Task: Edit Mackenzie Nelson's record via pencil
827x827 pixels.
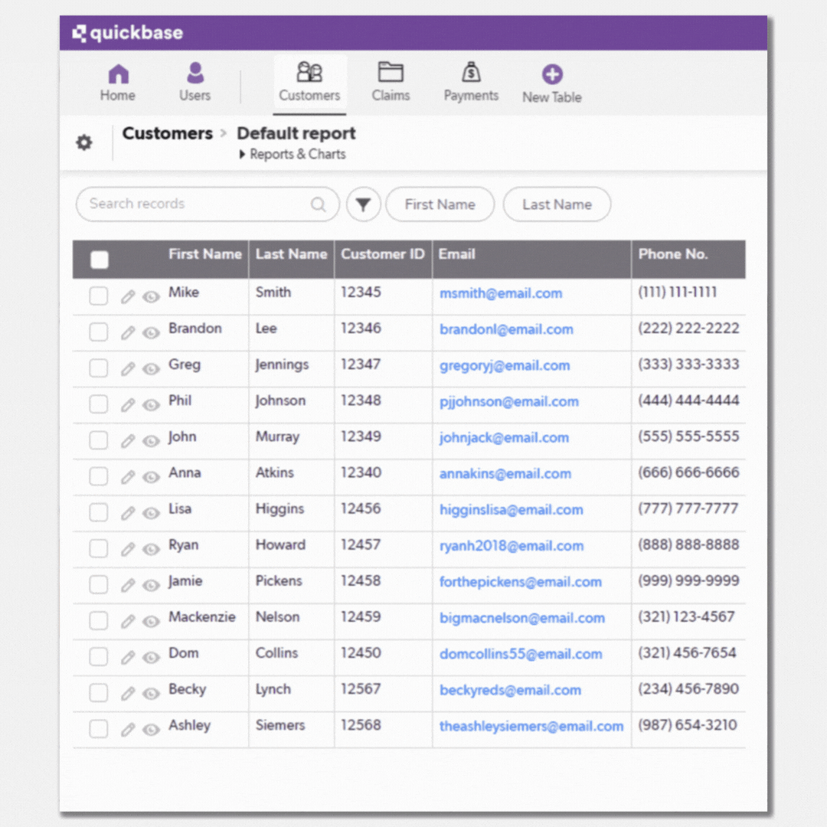Action: (128, 621)
